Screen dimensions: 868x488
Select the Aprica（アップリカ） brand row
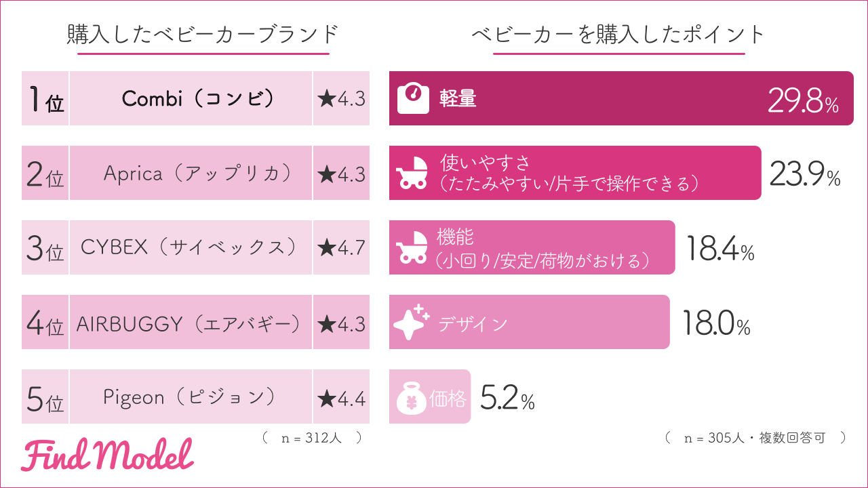(x=191, y=174)
